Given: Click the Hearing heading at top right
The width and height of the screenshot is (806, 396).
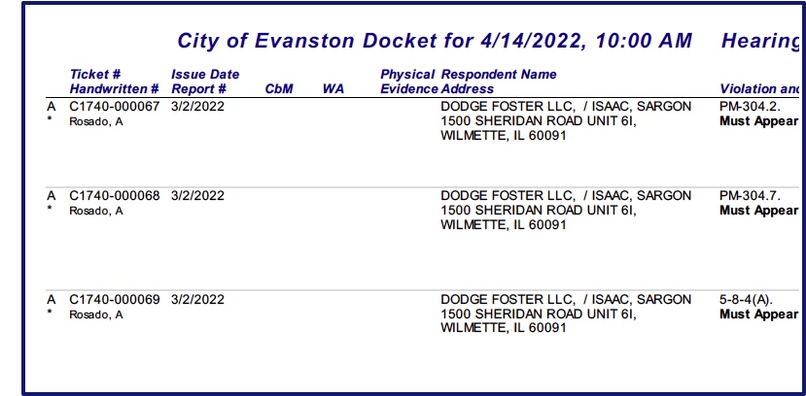Looking at the screenshot, I should point(761,41).
